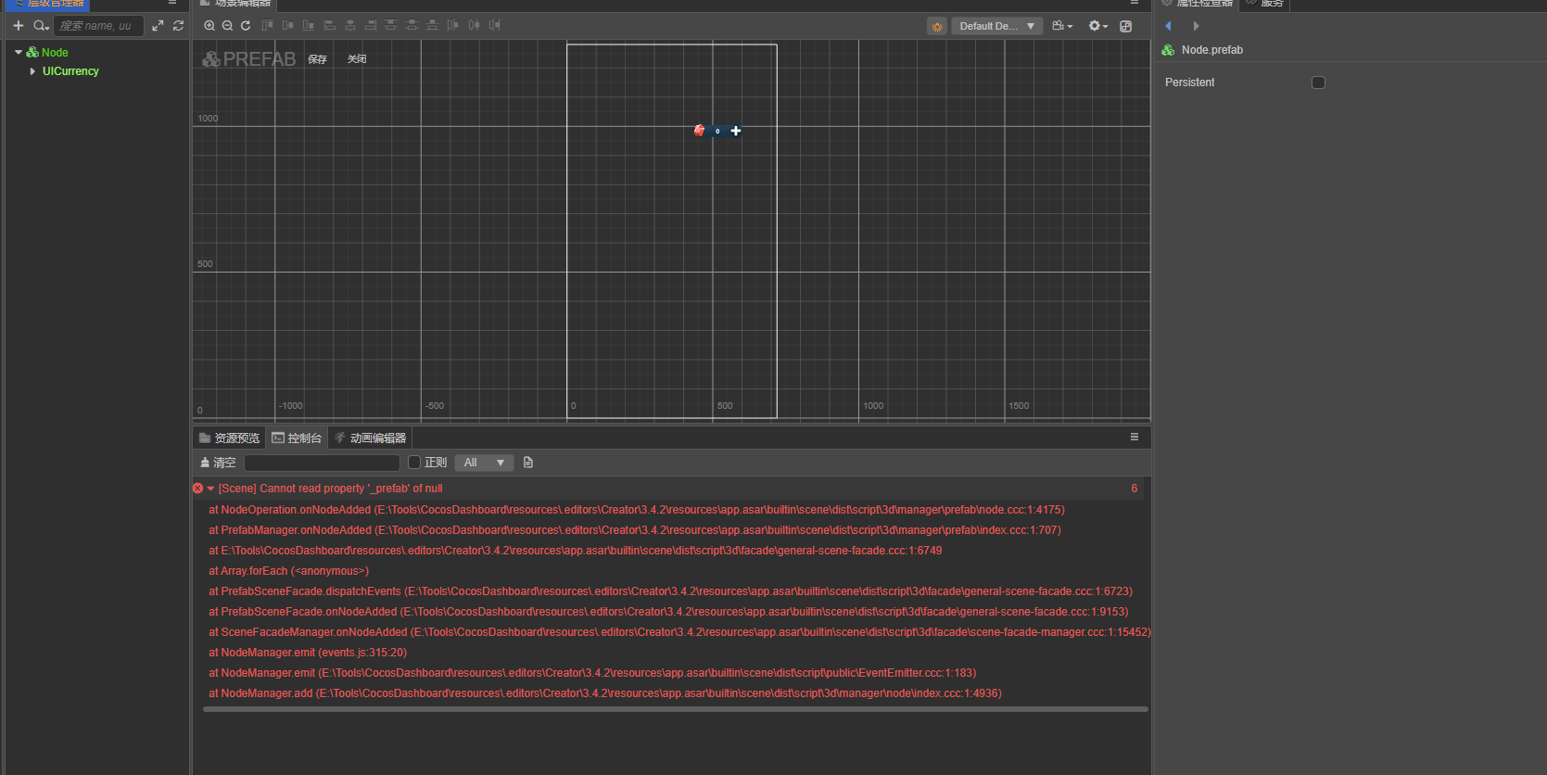Go forward in inspector history
Screen dimensions: 1547x775
[1196, 26]
